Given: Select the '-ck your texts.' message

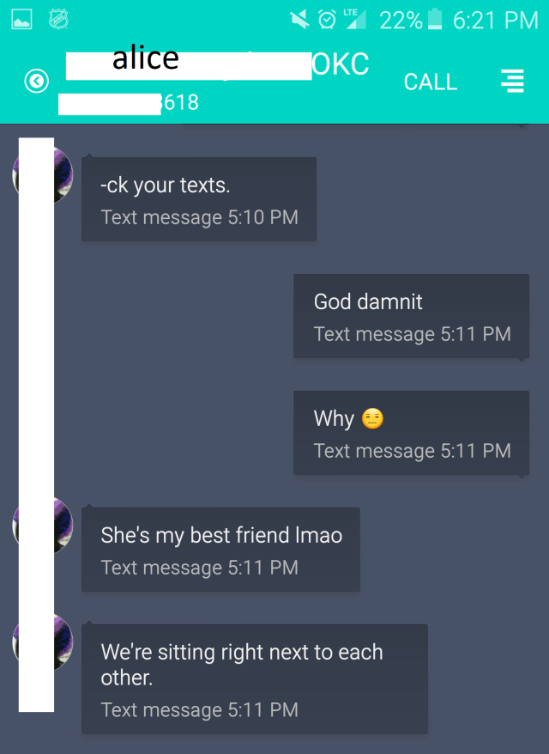Looking at the screenshot, I should [199, 199].
